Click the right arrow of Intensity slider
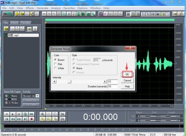Image resolution: width=186 pixels, height=136 pixels. (105, 82)
